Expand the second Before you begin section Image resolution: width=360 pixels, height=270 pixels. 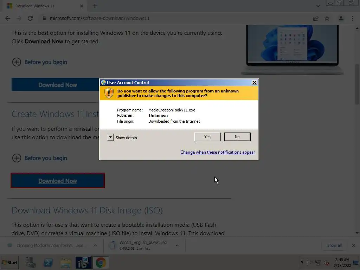point(39,158)
